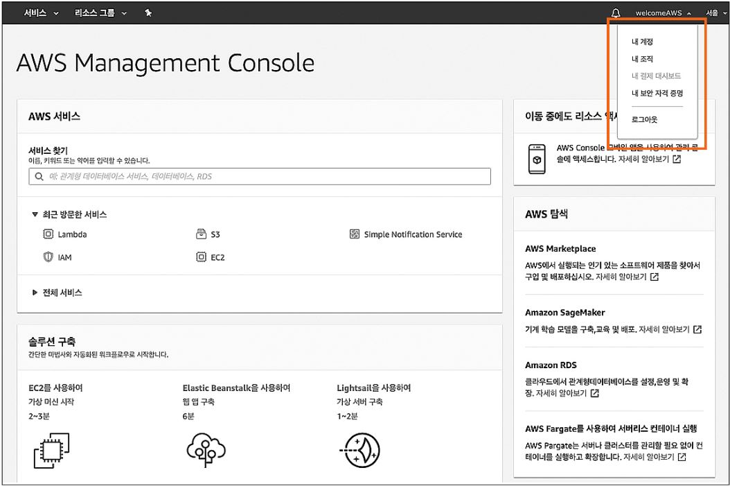Click the 가상 머신 시작 text

tap(51, 401)
